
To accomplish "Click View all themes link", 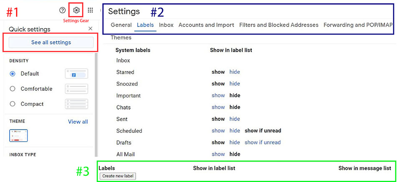I will point(78,122).
